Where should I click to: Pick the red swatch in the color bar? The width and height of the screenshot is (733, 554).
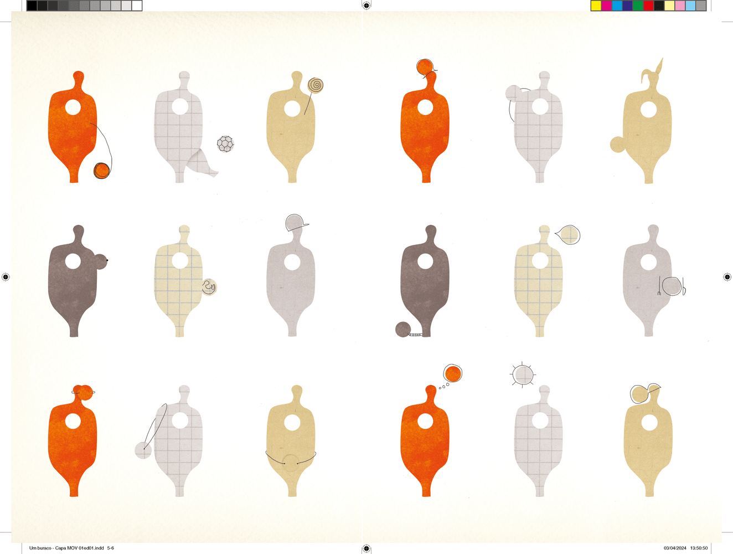[649, 6]
